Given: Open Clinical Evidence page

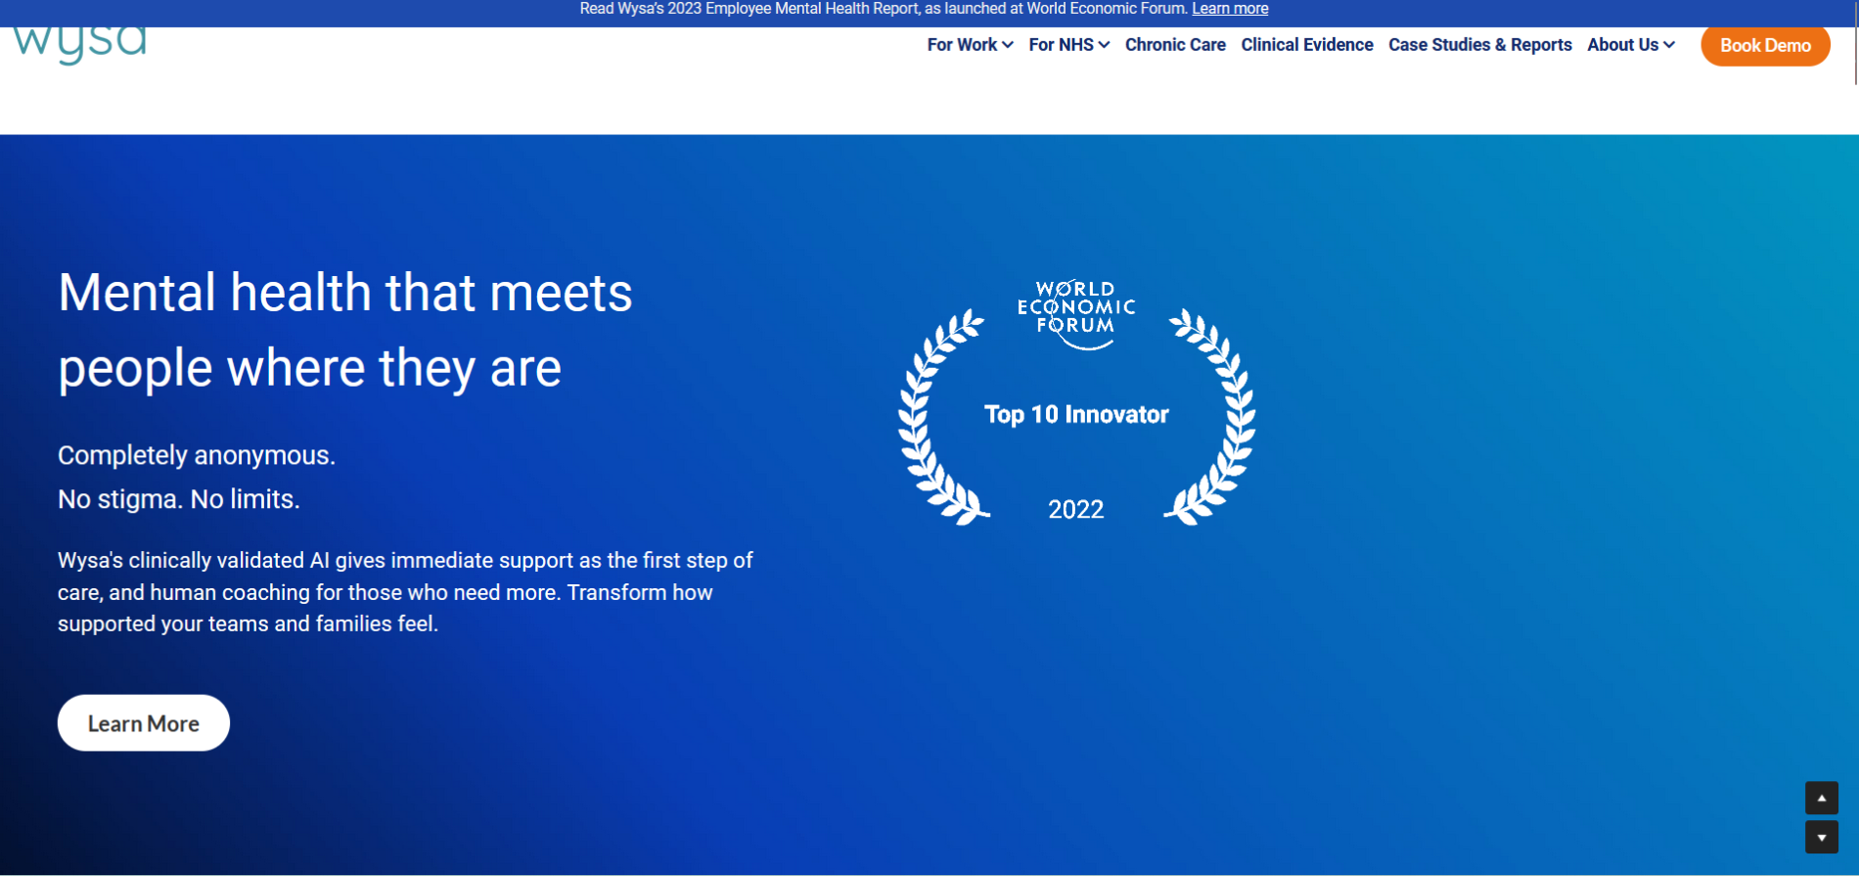Looking at the screenshot, I should 1307,45.
